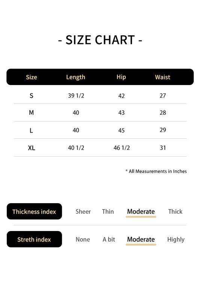Image resolution: width=200 pixels, height=301 pixels.
Task: Click the SIZE CHART title
Action: [x=100, y=40]
